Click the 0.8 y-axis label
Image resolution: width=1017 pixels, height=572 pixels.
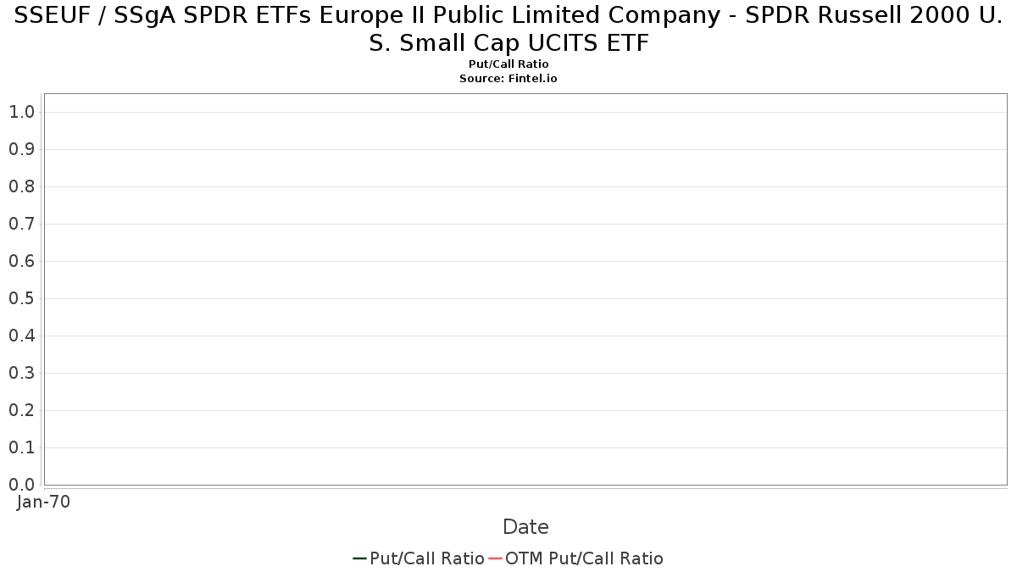click(x=21, y=186)
